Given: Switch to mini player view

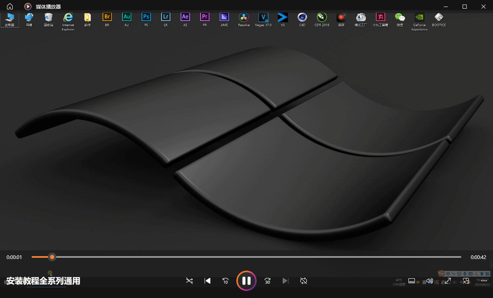Looking at the screenshot, I should 466,281.
